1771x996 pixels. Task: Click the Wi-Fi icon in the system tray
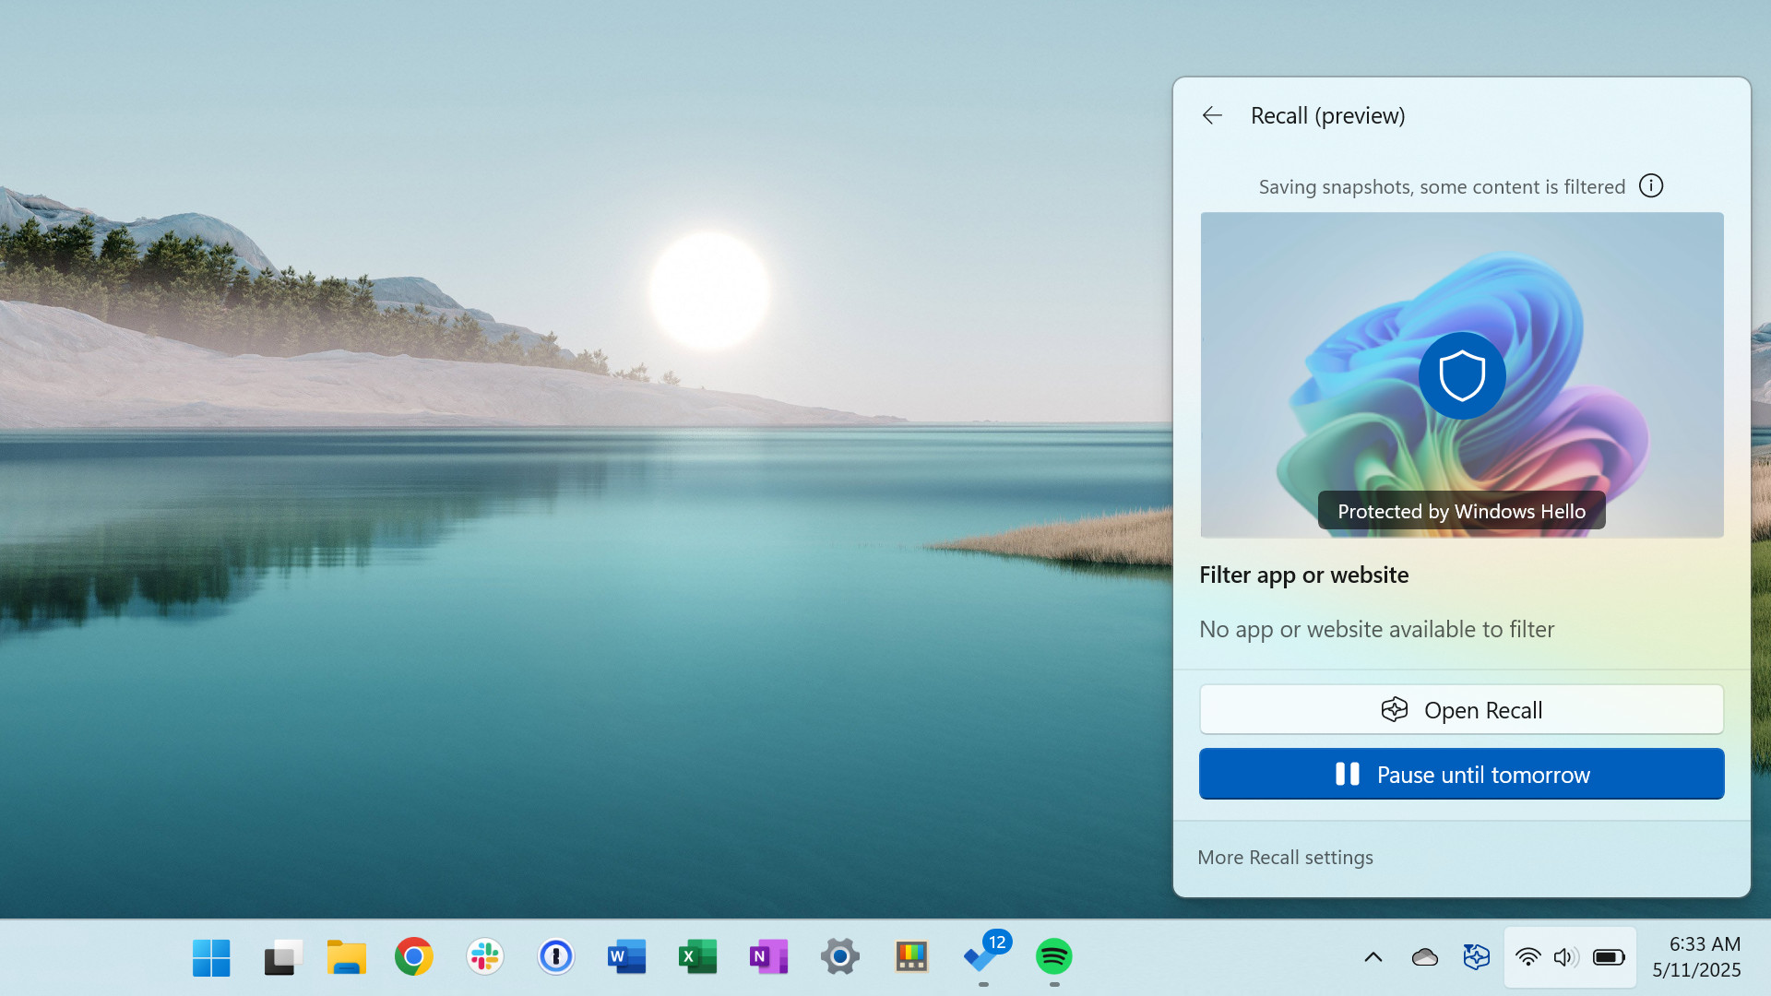click(1527, 957)
